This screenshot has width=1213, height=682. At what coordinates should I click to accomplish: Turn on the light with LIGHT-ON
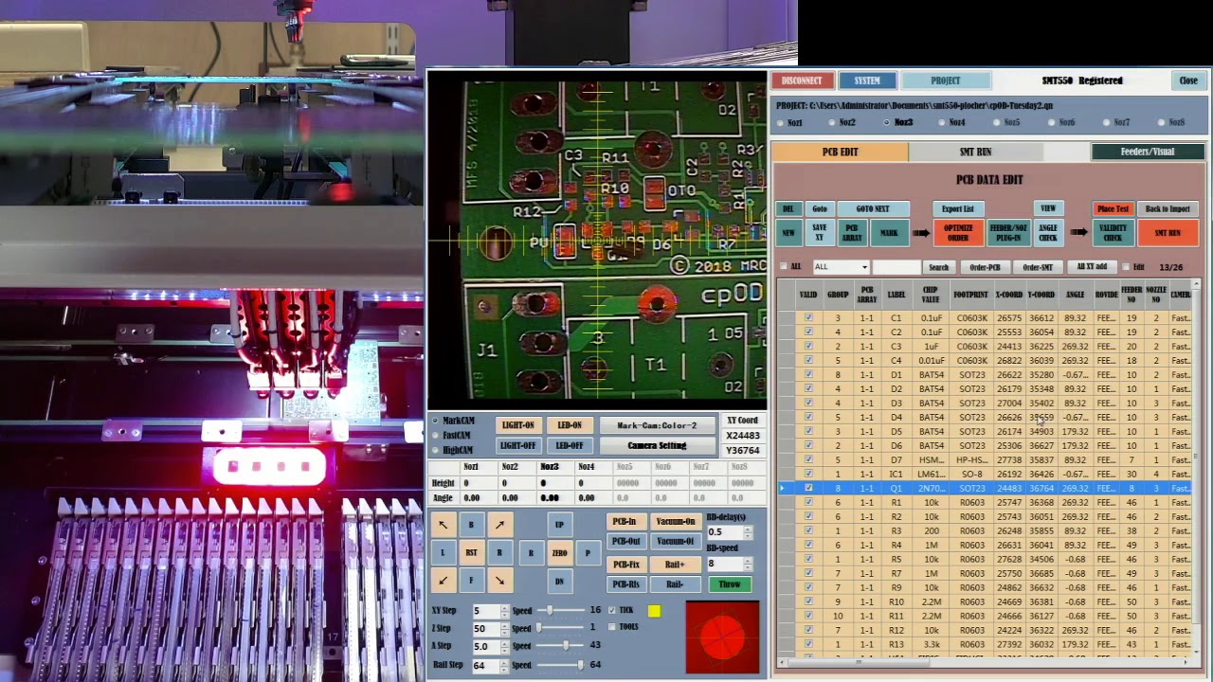pyautogui.click(x=517, y=425)
